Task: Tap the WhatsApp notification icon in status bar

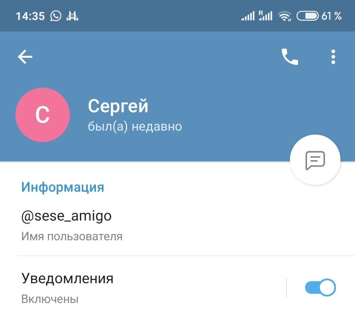Action: [56, 16]
